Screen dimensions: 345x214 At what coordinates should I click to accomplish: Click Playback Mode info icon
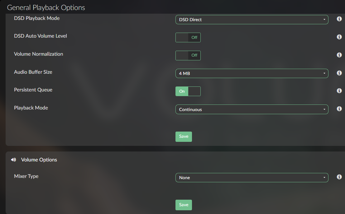point(339,109)
